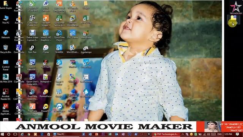Open the volume control in tray
This screenshot has height=137, width=243.
(208, 134)
